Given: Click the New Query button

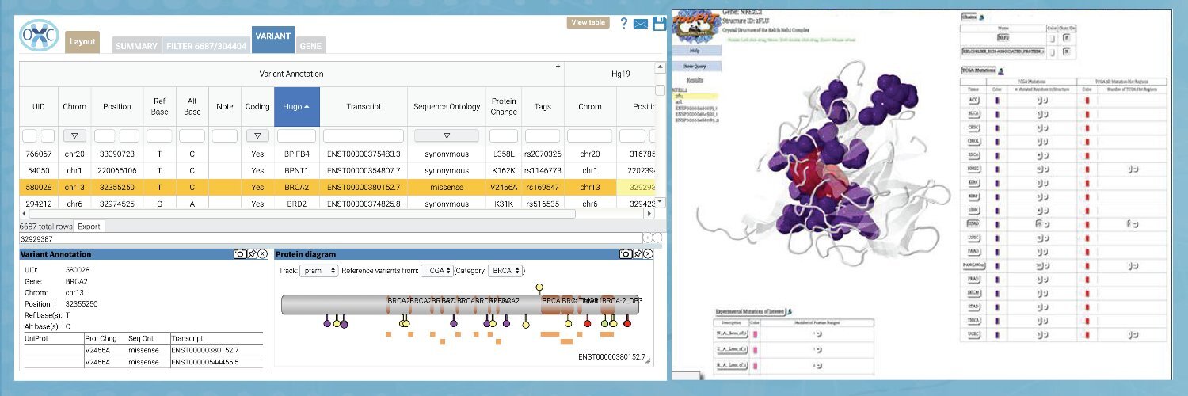Looking at the screenshot, I should 694,67.
